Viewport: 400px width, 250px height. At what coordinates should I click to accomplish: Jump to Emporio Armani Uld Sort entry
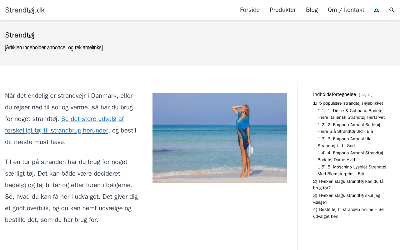click(x=344, y=142)
